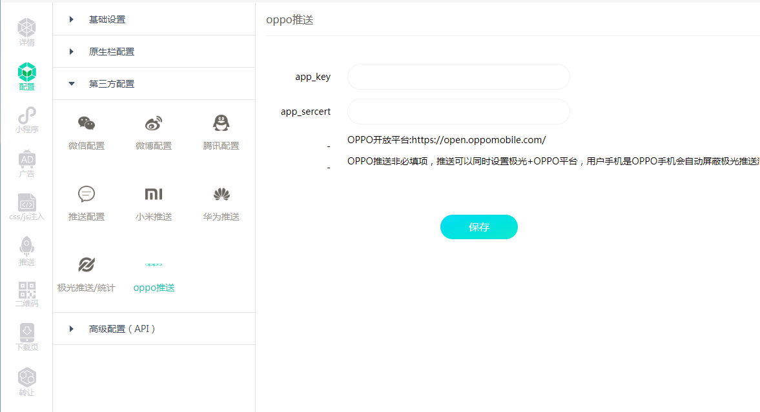Collapse the 第三方配置 section arrow
This screenshot has height=412, width=760.
[x=71, y=84]
